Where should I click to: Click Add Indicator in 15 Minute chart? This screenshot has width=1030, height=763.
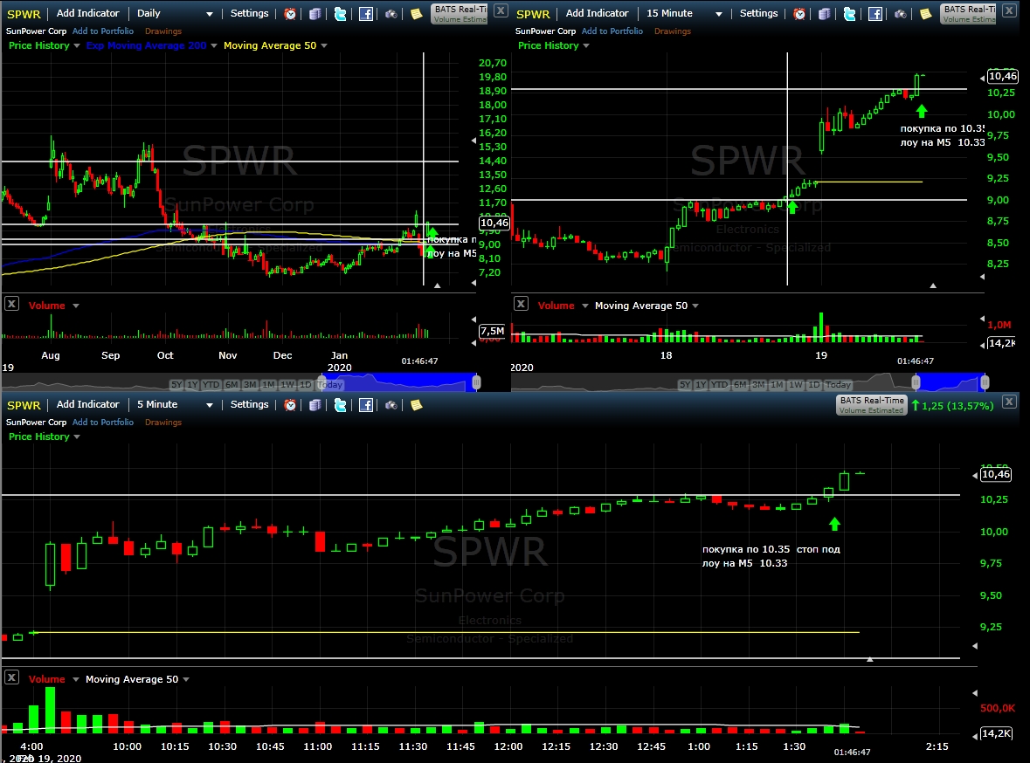coord(597,13)
